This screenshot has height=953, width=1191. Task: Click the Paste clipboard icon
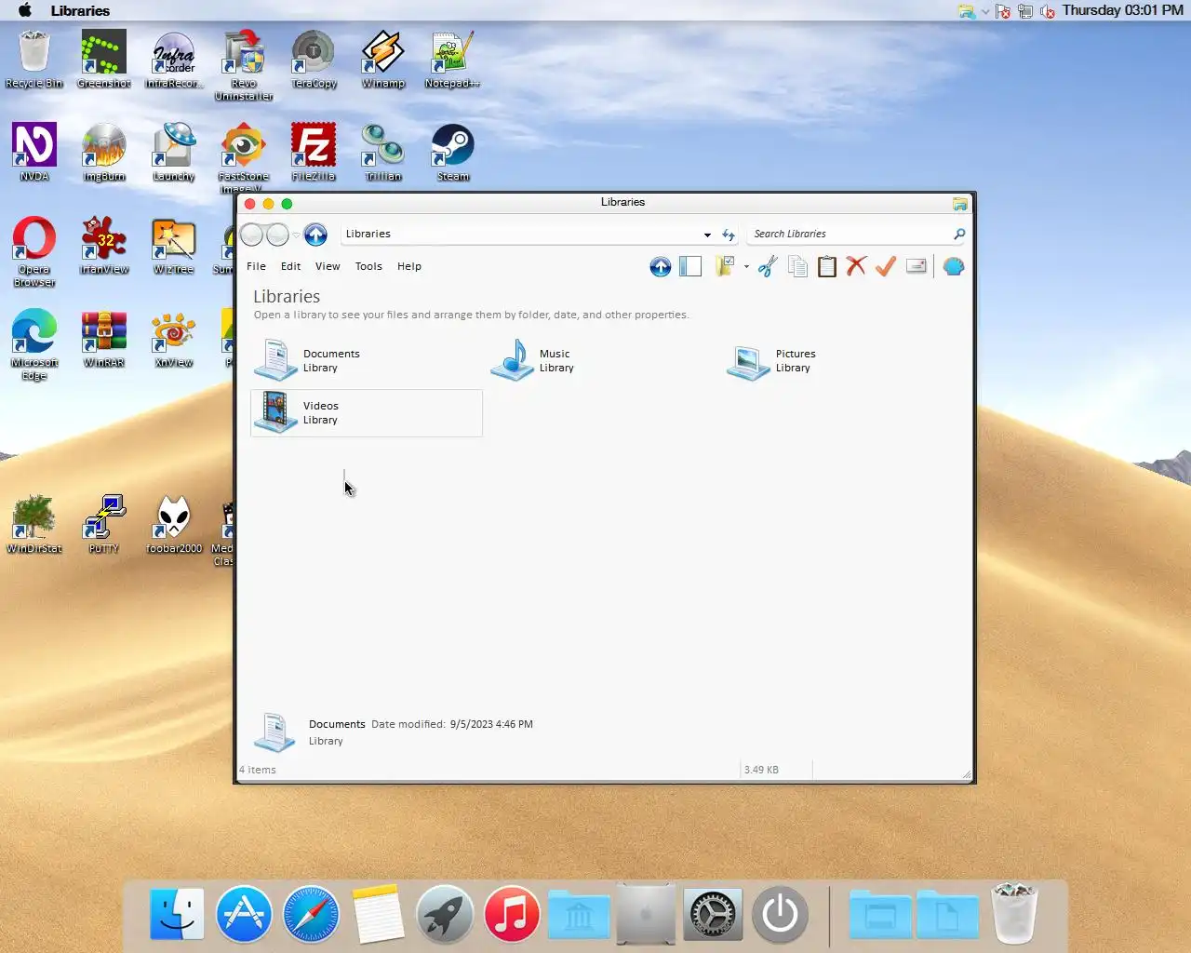pos(826,267)
